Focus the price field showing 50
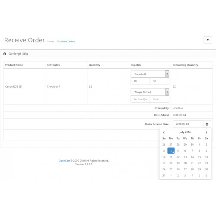 click(x=159, y=81)
